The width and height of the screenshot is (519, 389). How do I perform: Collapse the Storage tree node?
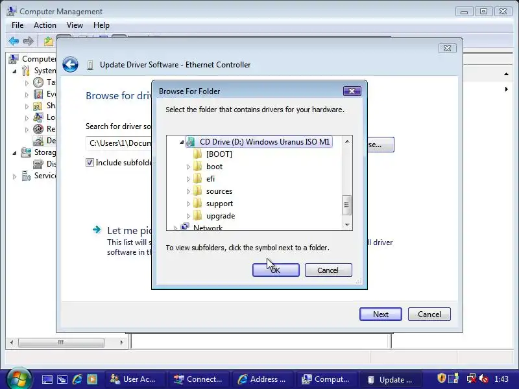tap(14, 153)
